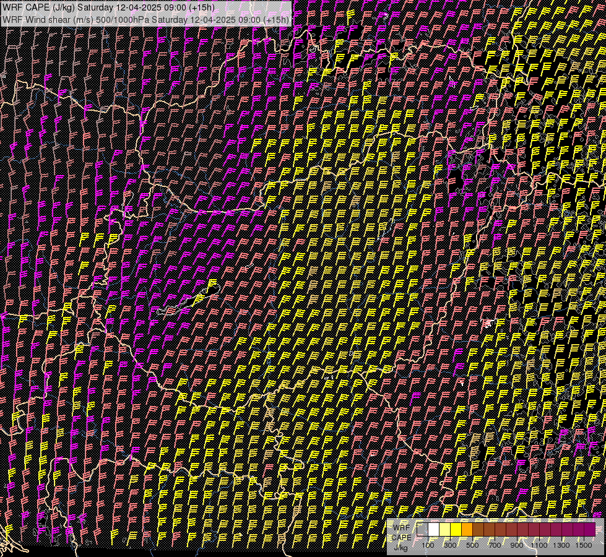Pick the grey swatch in CAPE legend

[x=422, y=530]
